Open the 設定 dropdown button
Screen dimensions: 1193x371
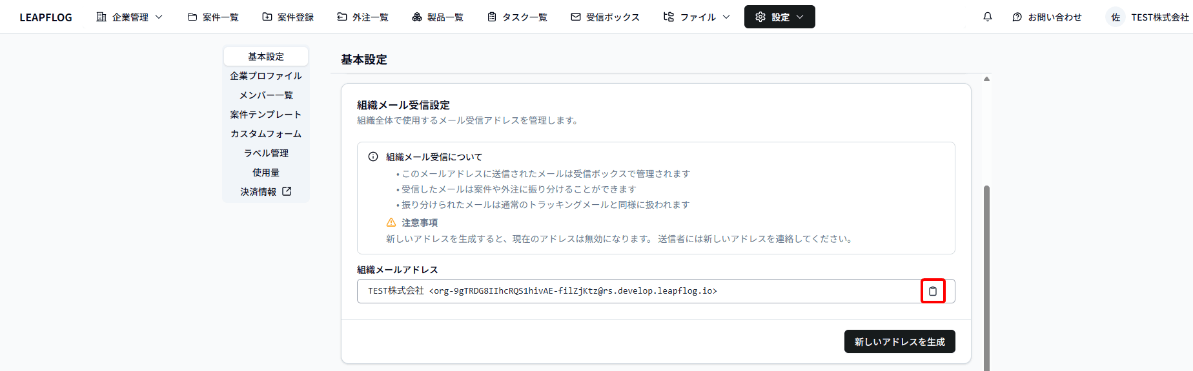coord(779,17)
